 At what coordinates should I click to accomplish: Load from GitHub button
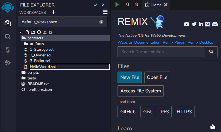128,112
